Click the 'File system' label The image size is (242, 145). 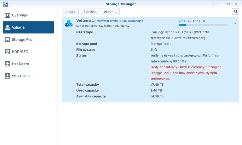(x=85, y=50)
